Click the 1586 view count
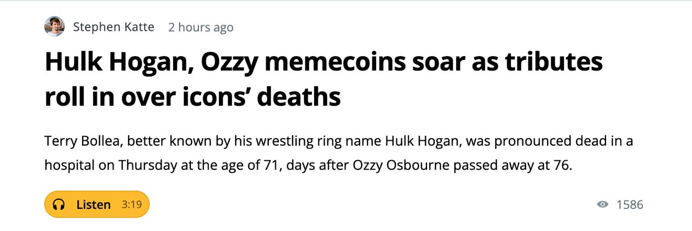The width and height of the screenshot is (692, 231). [x=630, y=205]
